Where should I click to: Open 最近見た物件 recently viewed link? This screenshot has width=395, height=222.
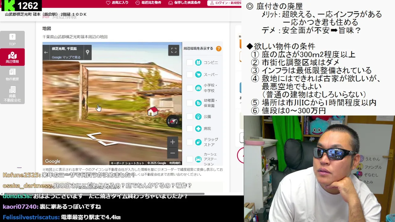[x=148, y=3]
